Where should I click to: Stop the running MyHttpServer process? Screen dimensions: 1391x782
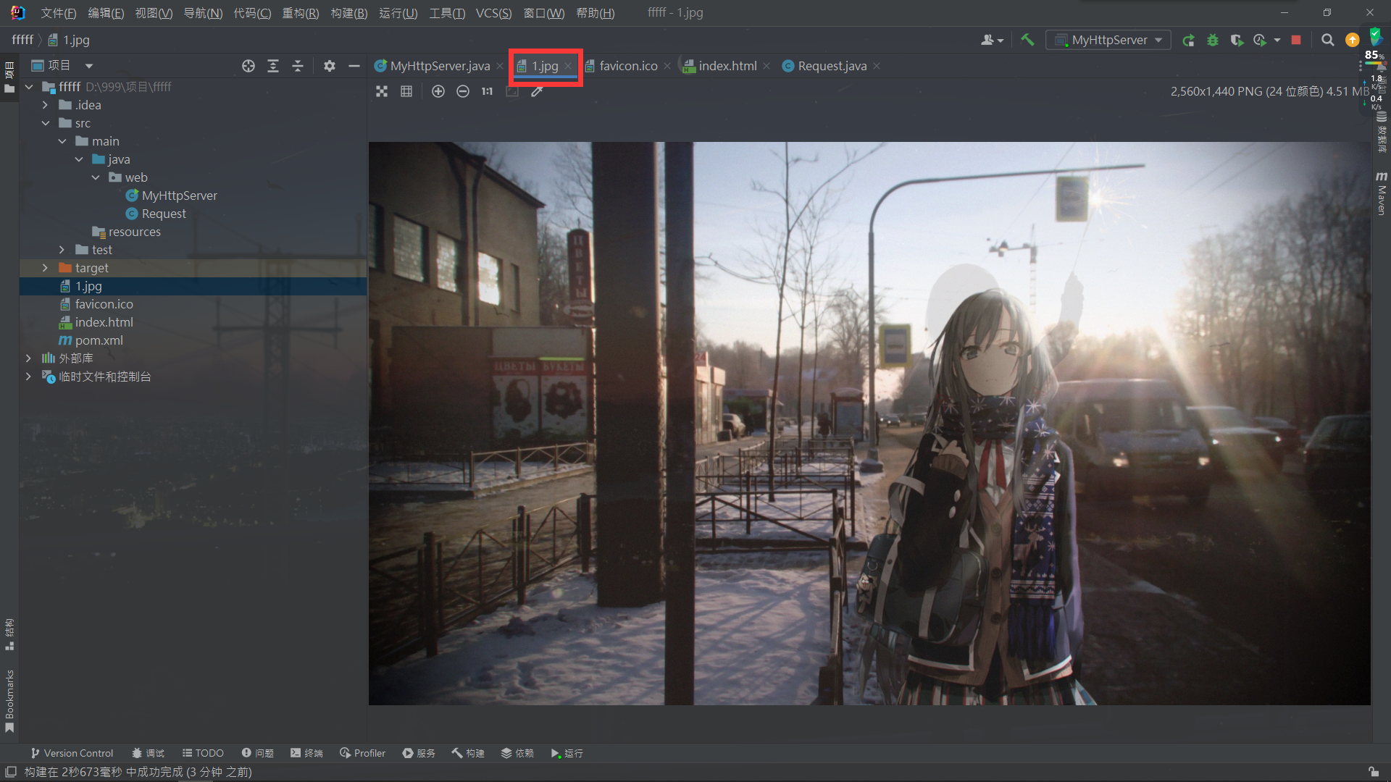1296,40
